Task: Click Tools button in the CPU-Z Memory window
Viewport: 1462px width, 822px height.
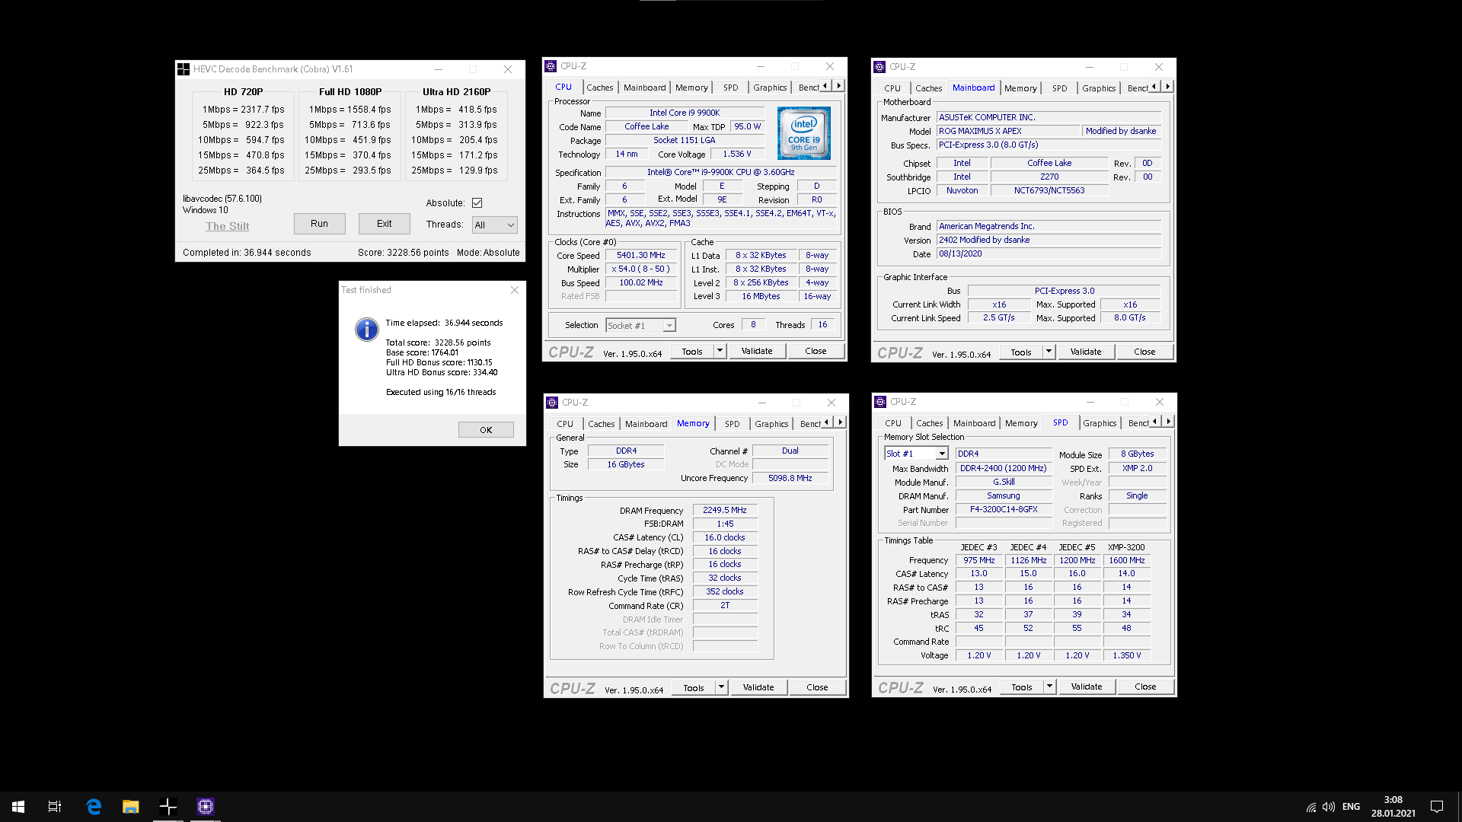Action: [694, 687]
